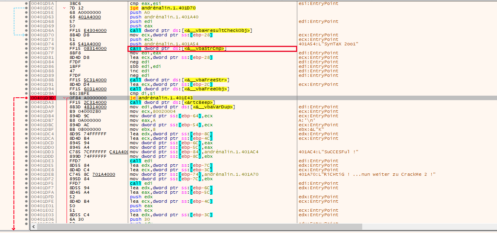The image size is (497, 233).
Task: Collapse the jump marker beside bytes 7D 12
Action: [x=65, y=8]
